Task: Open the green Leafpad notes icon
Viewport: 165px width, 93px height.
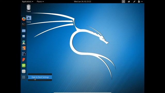Action: tap(24, 65)
